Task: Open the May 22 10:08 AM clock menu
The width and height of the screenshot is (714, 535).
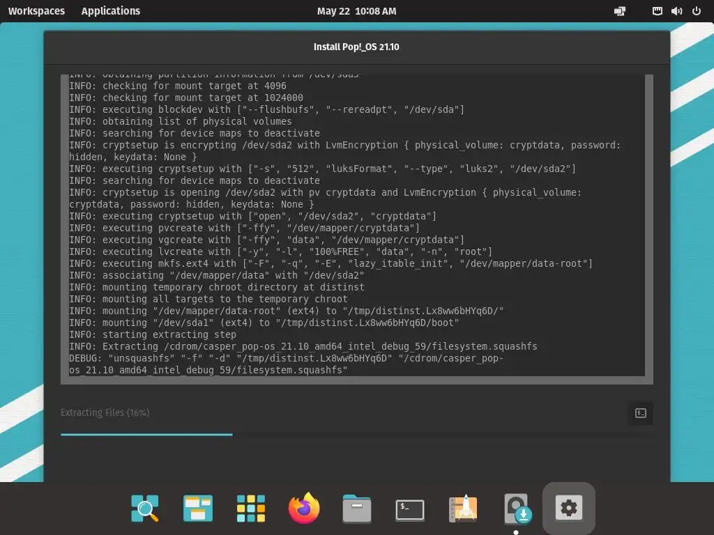Action: tap(356, 11)
